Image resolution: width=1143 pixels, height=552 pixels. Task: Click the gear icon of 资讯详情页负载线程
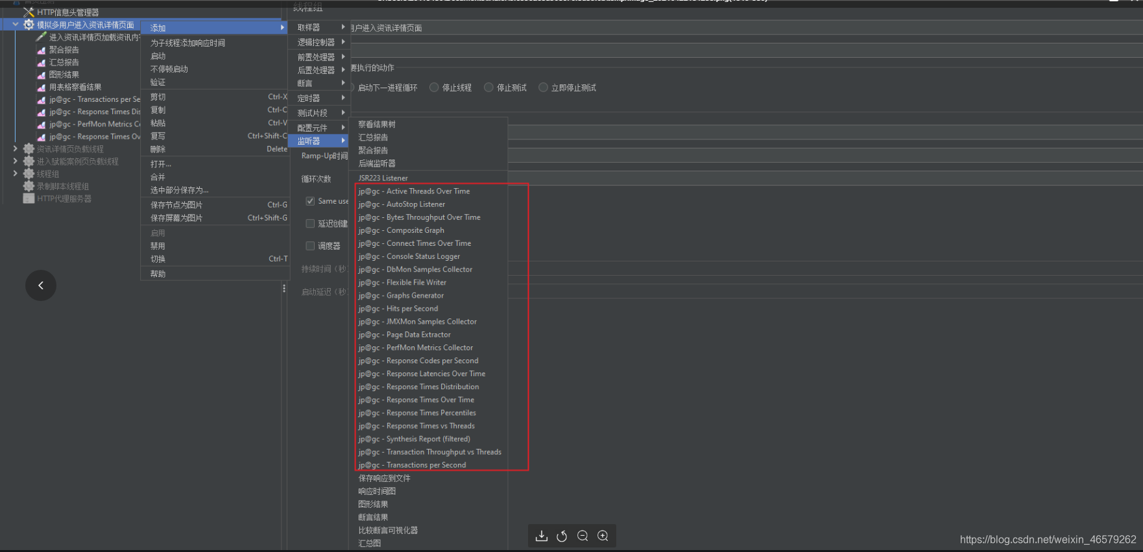click(29, 149)
